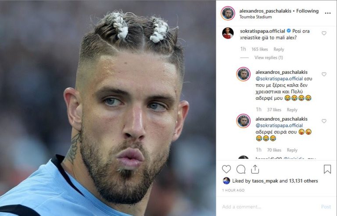Share post via the upload arrow icon

click(x=255, y=169)
